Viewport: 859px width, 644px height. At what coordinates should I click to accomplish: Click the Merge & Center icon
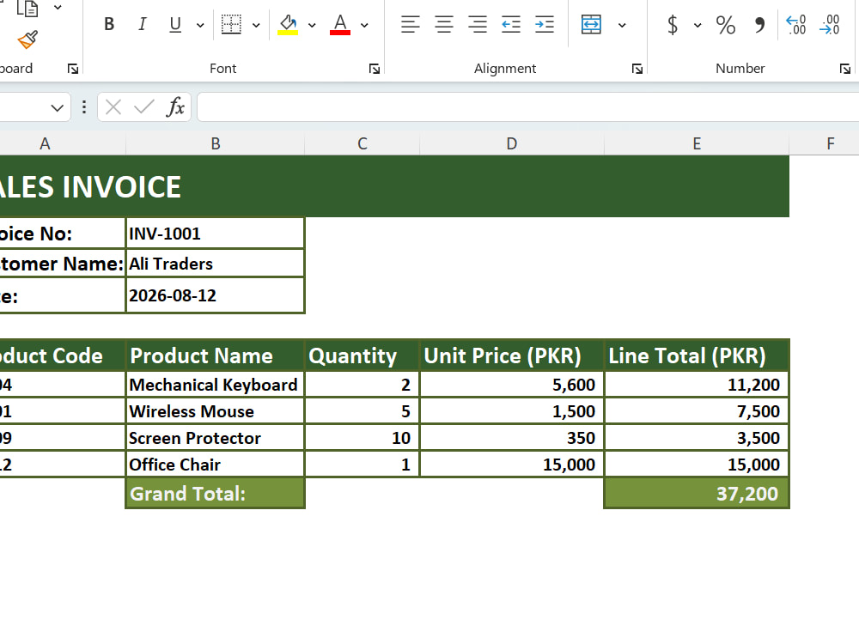pyautogui.click(x=591, y=24)
